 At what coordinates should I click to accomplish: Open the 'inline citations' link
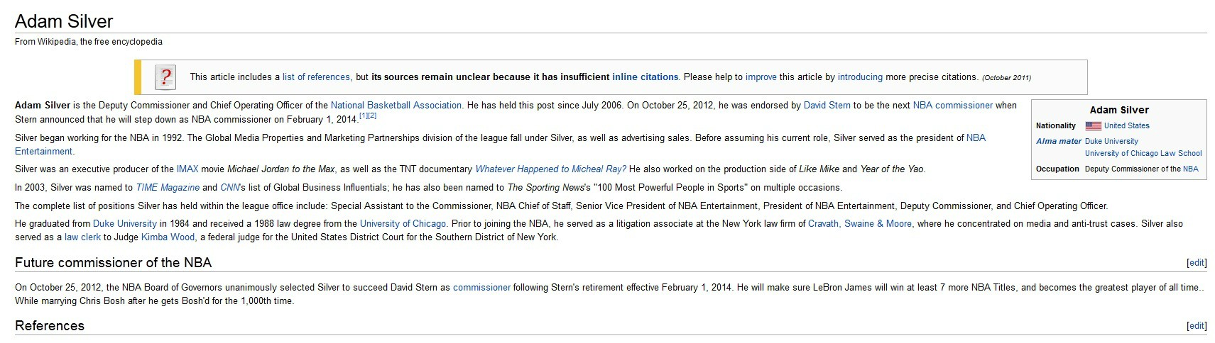pos(645,77)
